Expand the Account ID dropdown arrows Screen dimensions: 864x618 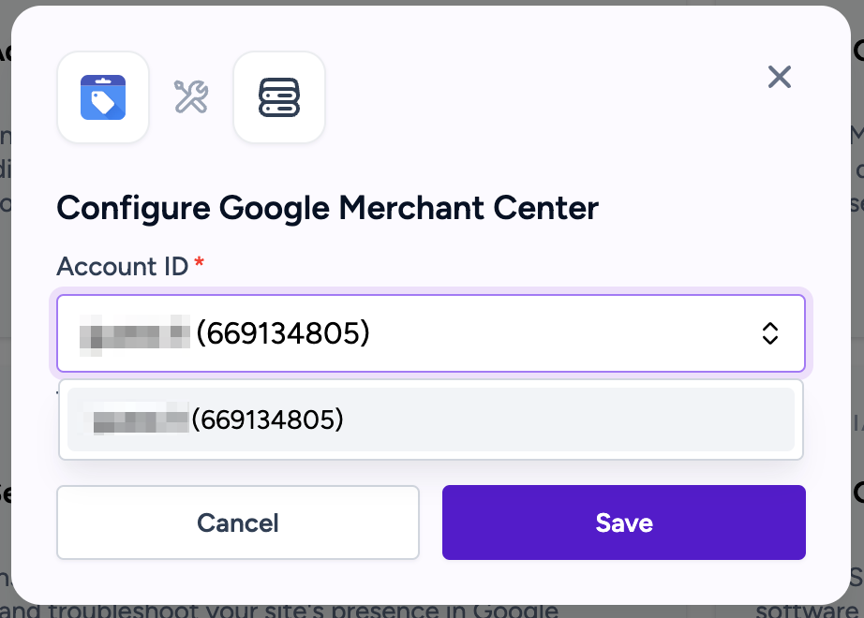(x=769, y=333)
